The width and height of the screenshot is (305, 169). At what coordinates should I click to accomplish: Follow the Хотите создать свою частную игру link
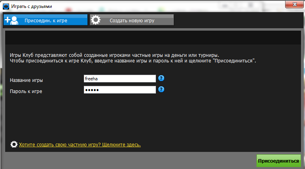point(80,145)
